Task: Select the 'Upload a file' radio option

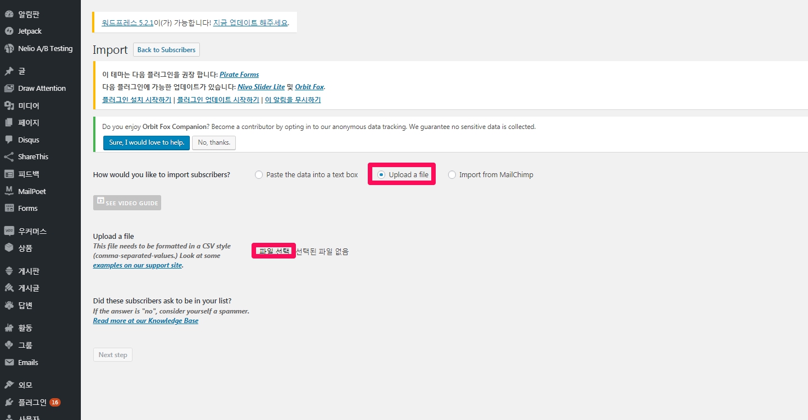Action: click(381, 175)
